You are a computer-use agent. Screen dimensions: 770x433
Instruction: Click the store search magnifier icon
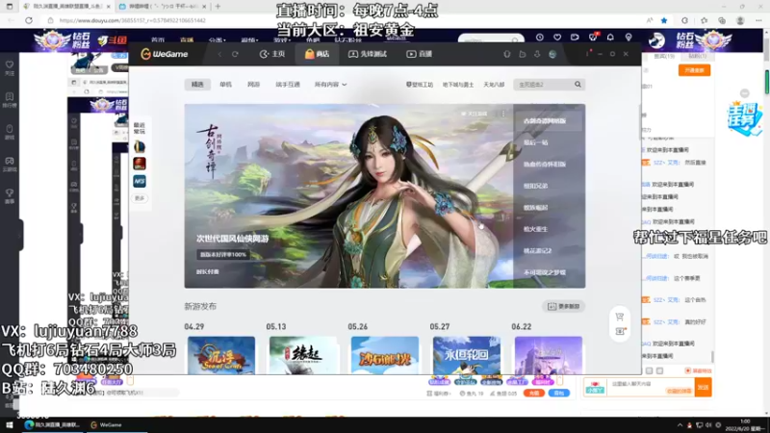click(578, 85)
